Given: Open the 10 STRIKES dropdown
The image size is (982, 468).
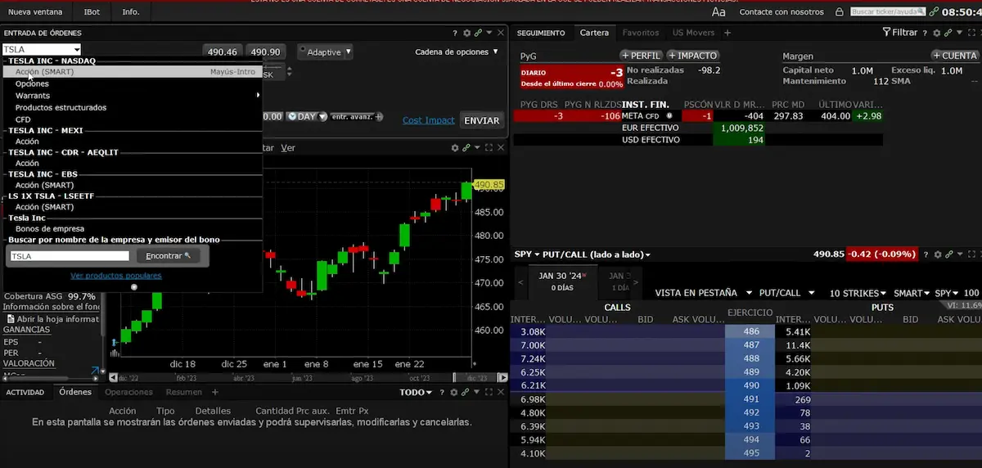Looking at the screenshot, I should click(x=858, y=293).
